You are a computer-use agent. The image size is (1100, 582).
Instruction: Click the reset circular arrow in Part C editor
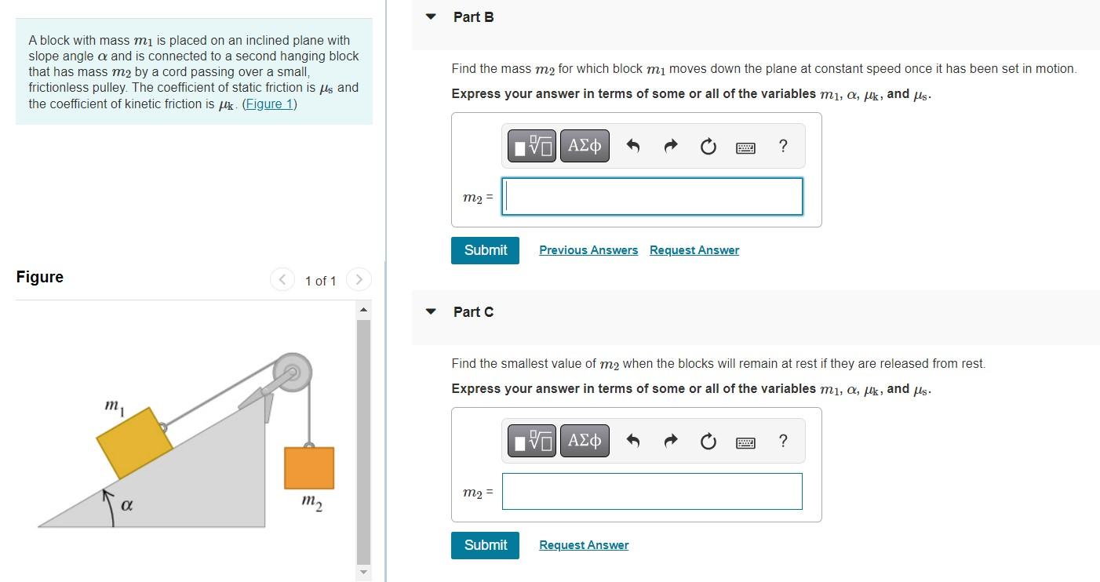(708, 441)
